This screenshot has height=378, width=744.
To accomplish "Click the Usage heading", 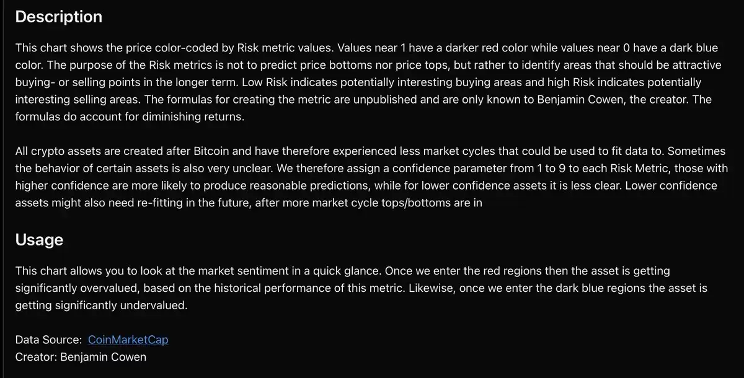I will pyautogui.click(x=39, y=240).
